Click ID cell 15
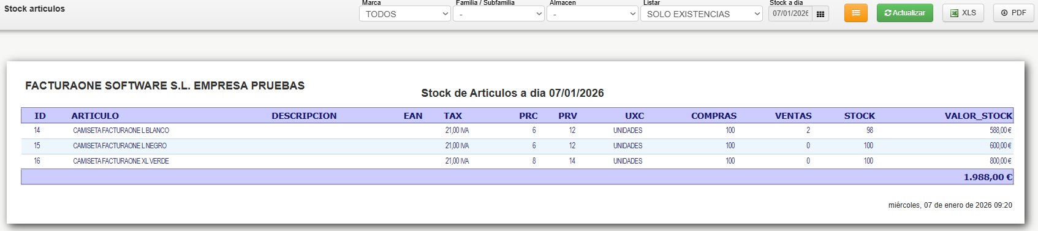The width and height of the screenshot is (1038, 231). 37,146
